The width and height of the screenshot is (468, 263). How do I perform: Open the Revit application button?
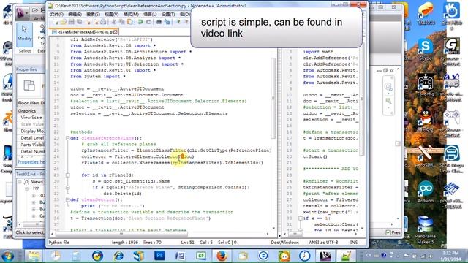[22, 12]
